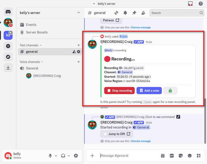Toggle the green lock button on recording panel

click(170, 90)
